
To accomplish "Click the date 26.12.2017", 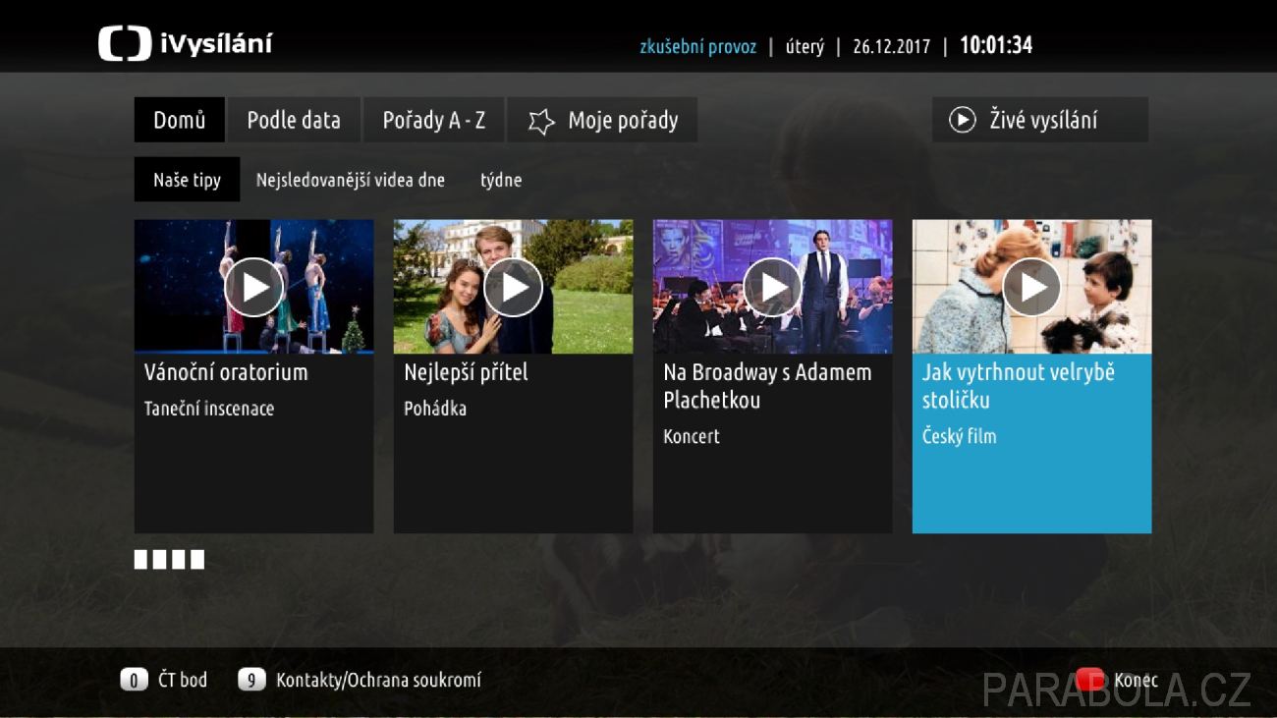I will (x=891, y=46).
